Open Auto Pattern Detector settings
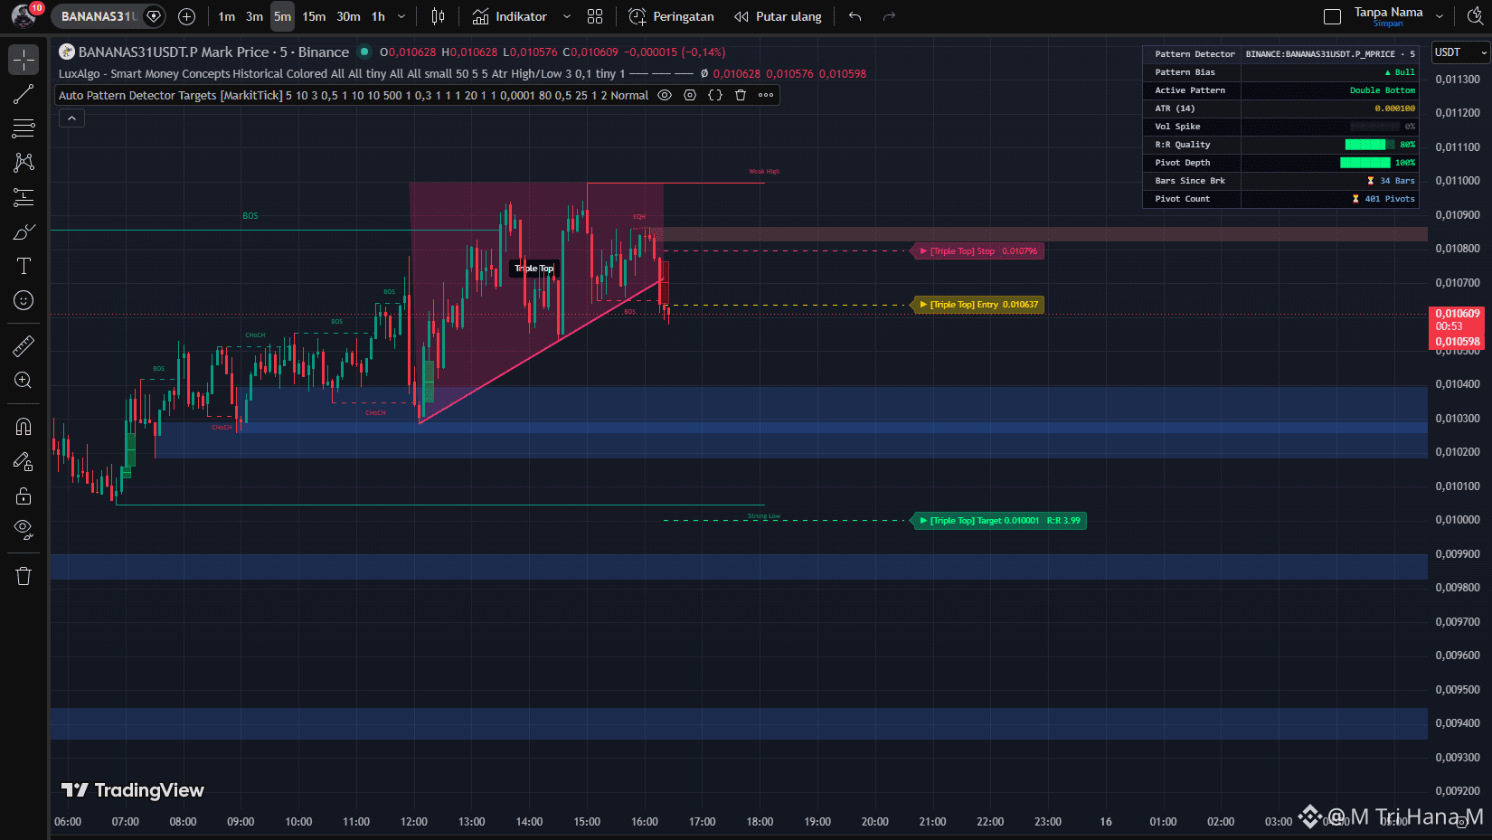1492x840 pixels. click(690, 95)
